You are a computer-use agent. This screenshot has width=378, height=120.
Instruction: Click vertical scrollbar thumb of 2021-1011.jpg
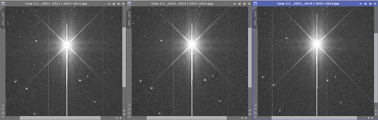coord(124,57)
